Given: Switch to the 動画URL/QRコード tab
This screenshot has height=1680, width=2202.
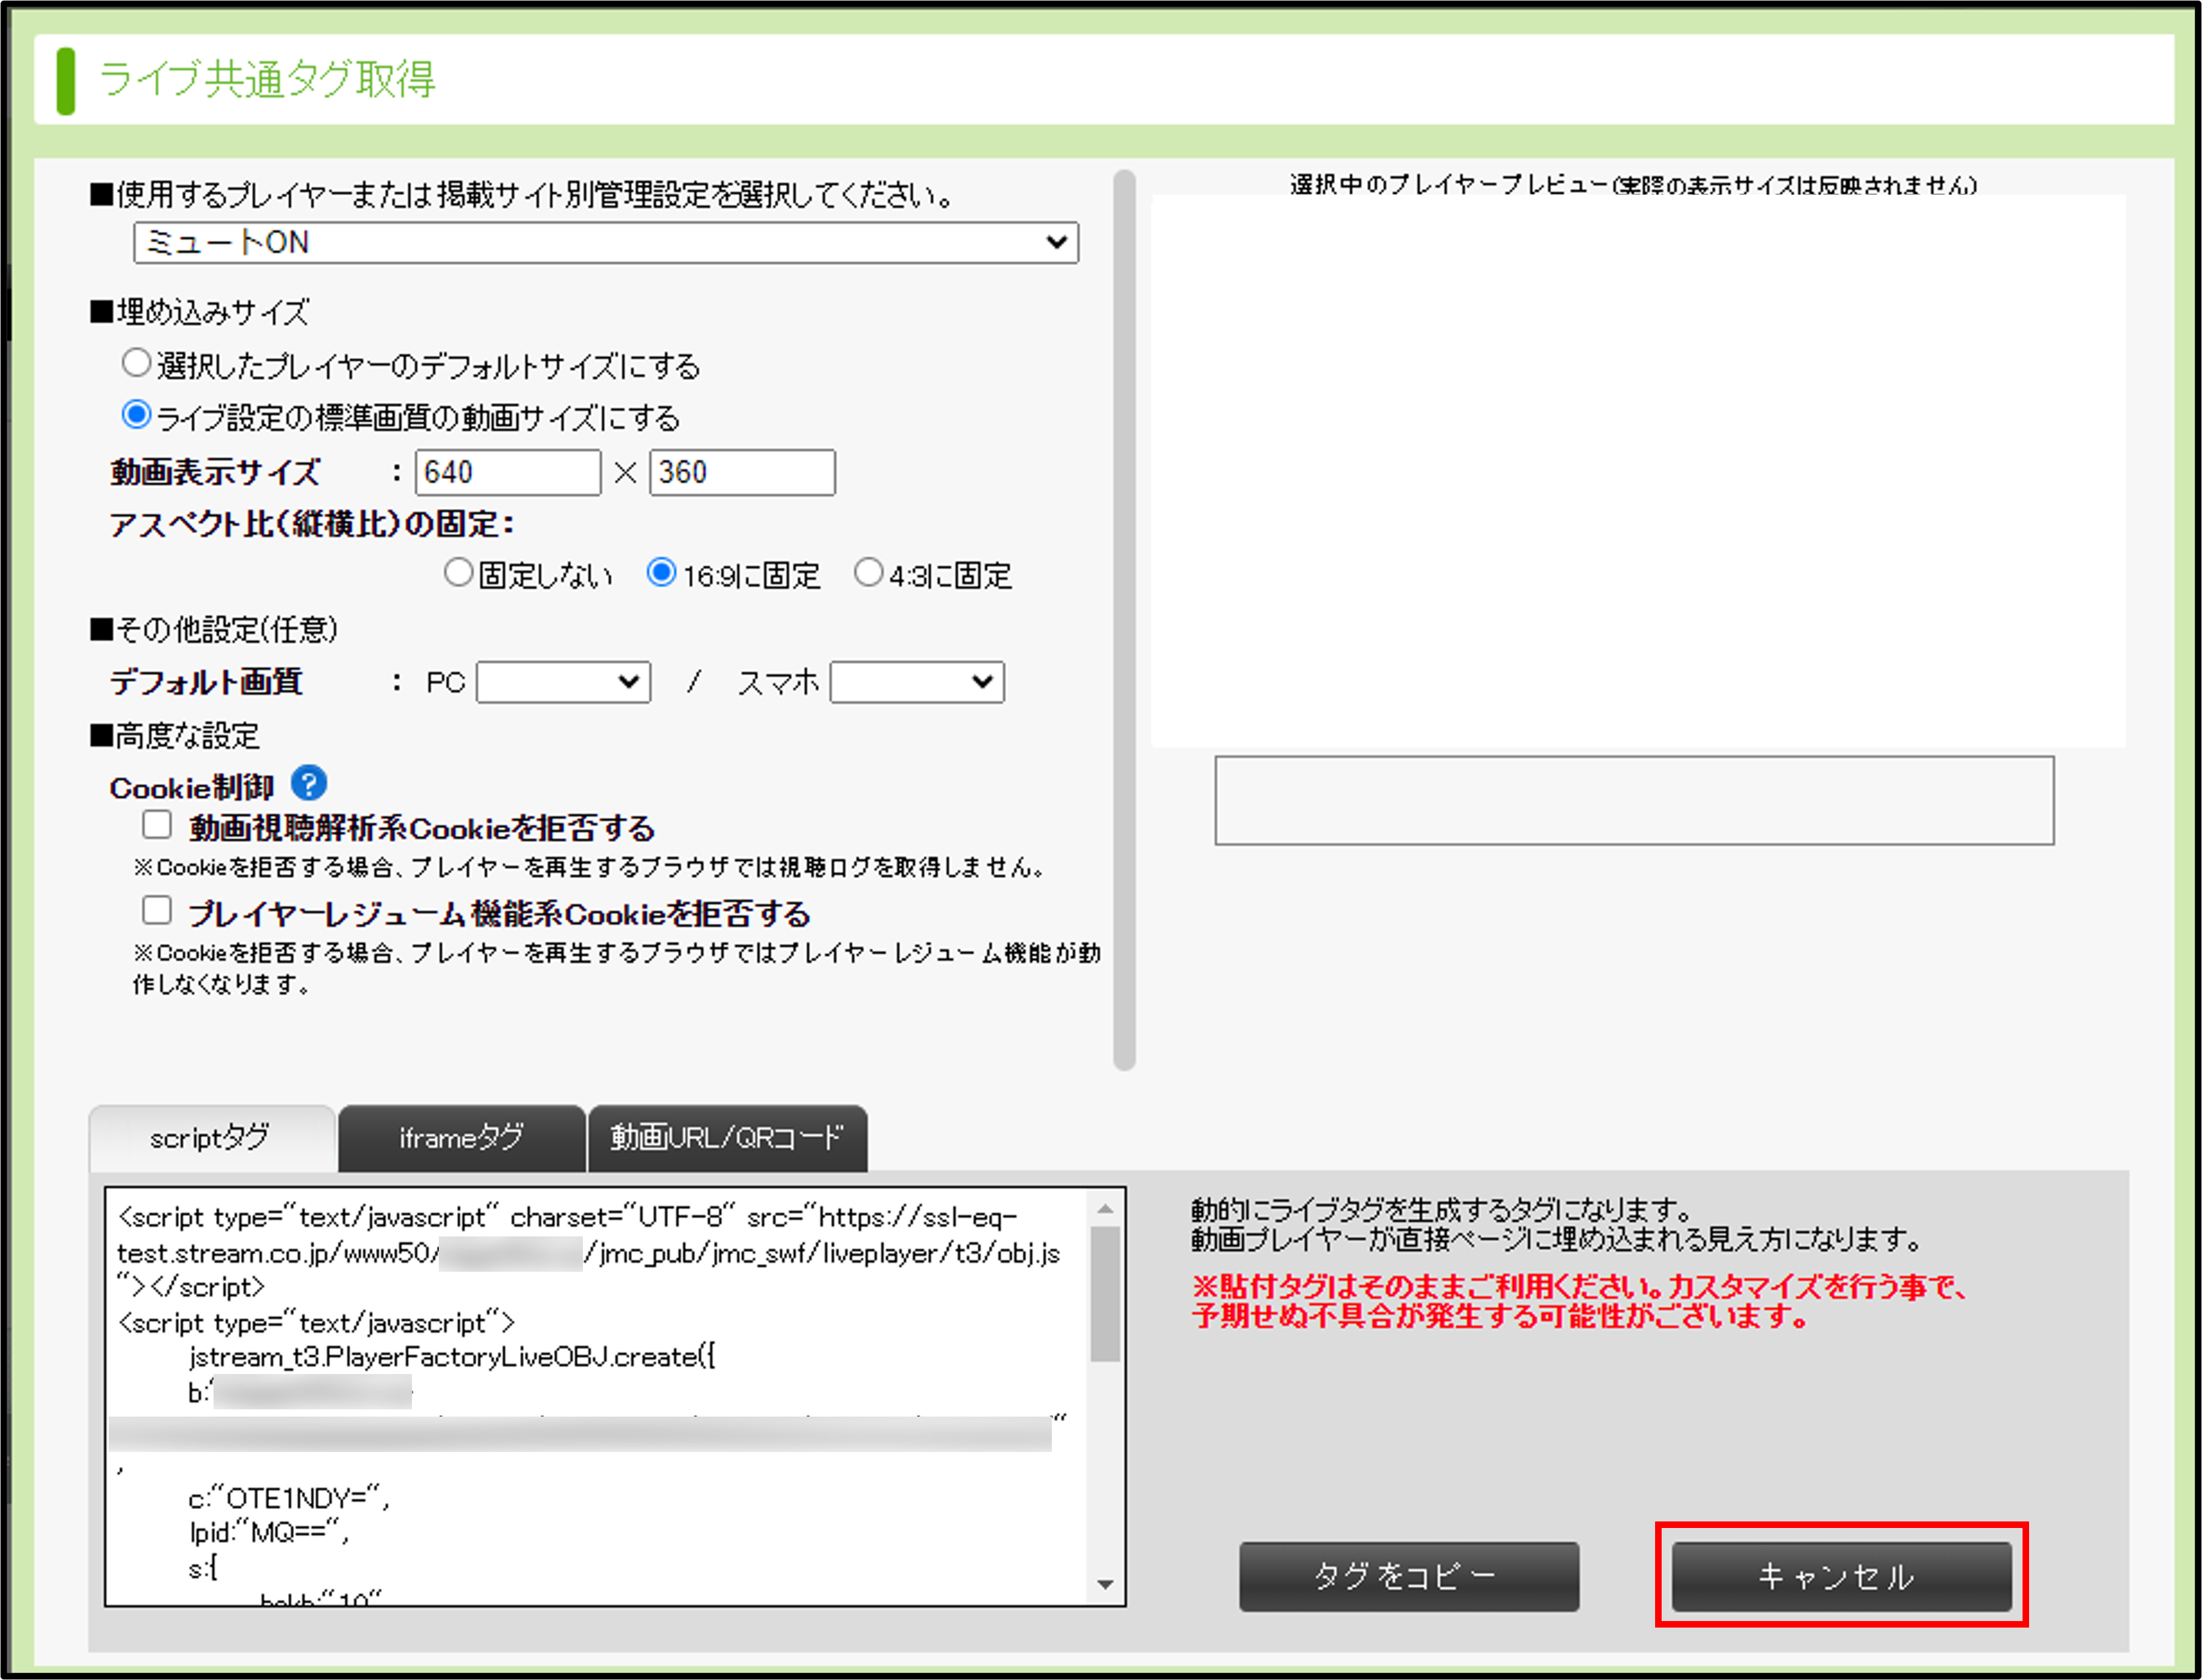Looking at the screenshot, I should 728,1138.
